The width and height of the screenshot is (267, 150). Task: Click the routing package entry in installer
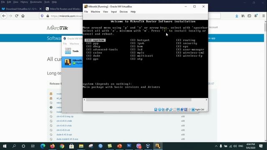pyautogui.click(x=186, y=40)
